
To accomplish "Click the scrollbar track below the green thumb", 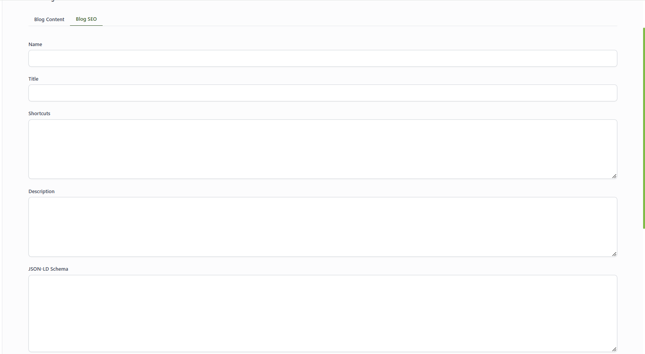I will (x=644, y=292).
